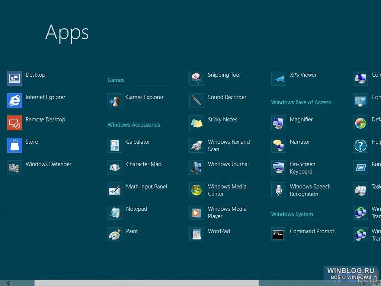Open the Snipping Tool scissors icon

coord(197,78)
